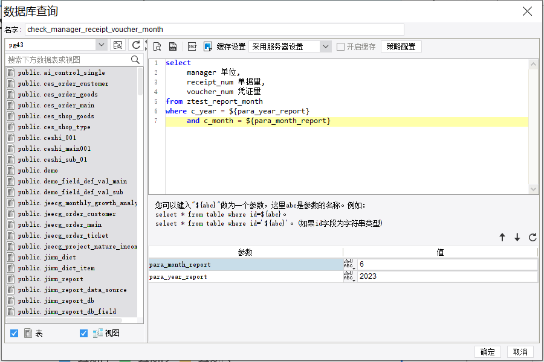Refresh the parameters list

click(533, 238)
